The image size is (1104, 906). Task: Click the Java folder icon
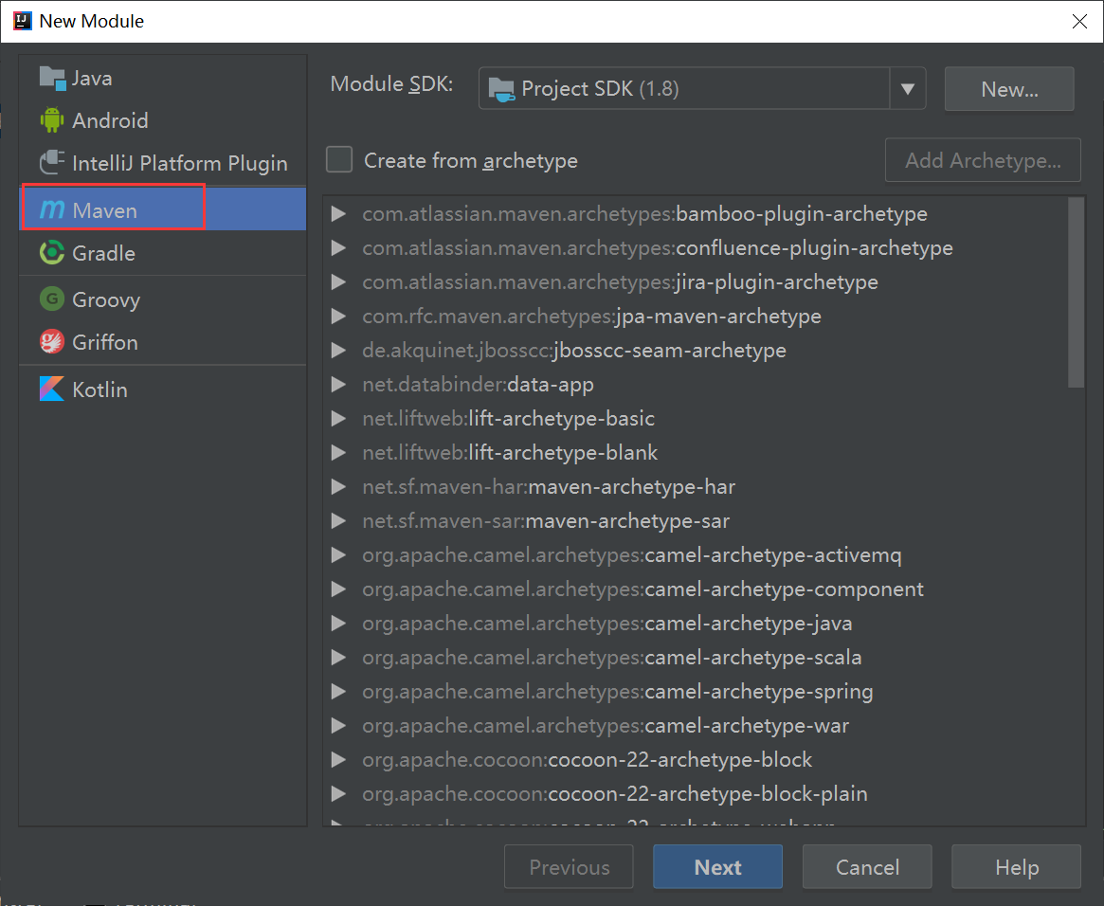pos(52,78)
